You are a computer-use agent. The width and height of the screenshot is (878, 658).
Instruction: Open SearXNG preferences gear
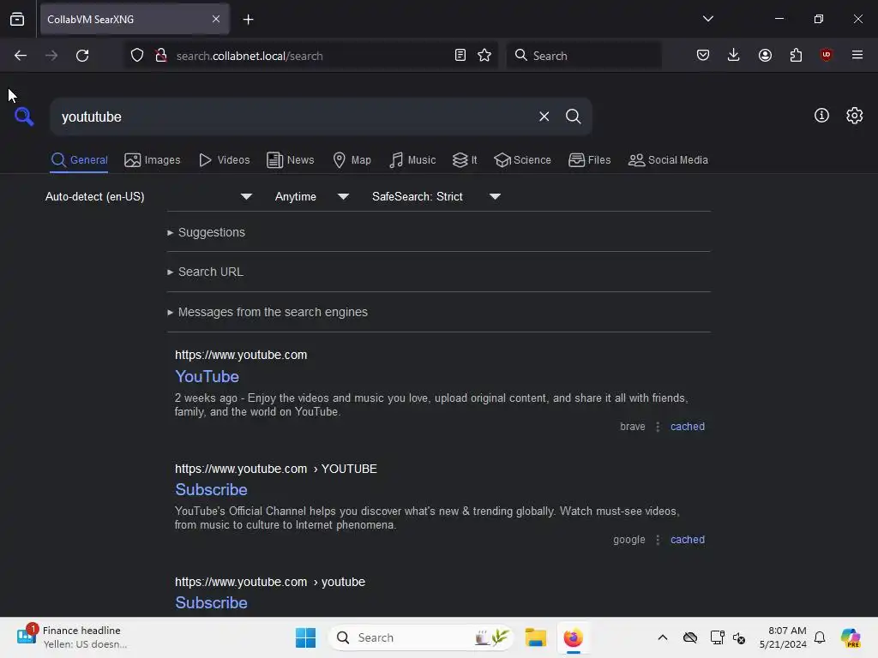pyautogui.click(x=855, y=116)
